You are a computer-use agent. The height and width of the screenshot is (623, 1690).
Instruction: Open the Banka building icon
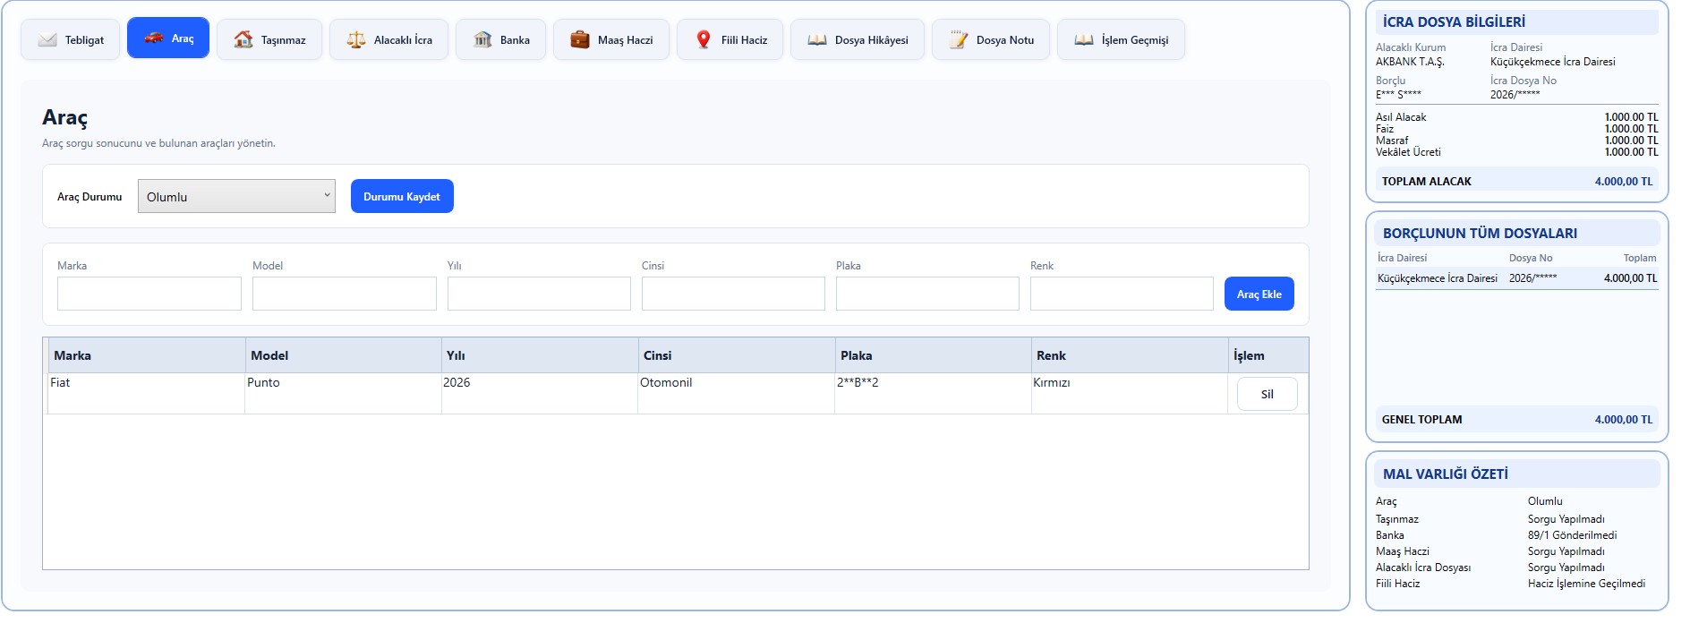(483, 39)
